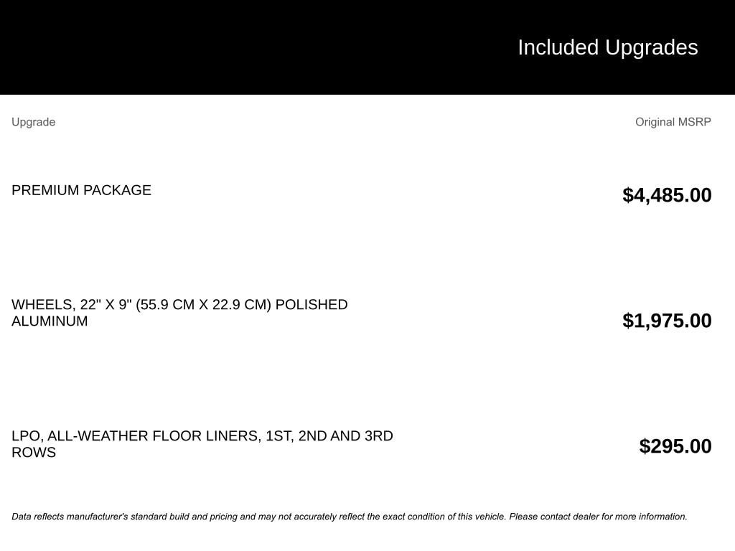Click the data disclaimer footnote text
The width and height of the screenshot is (735, 551).
coord(350,517)
